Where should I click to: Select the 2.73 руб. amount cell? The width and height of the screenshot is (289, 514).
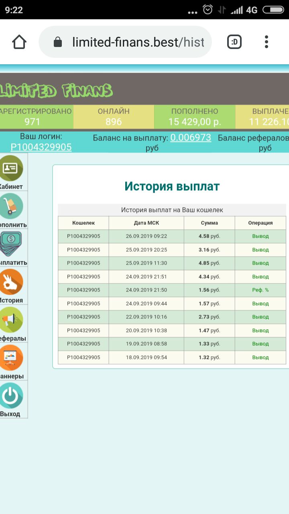point(210,317)
